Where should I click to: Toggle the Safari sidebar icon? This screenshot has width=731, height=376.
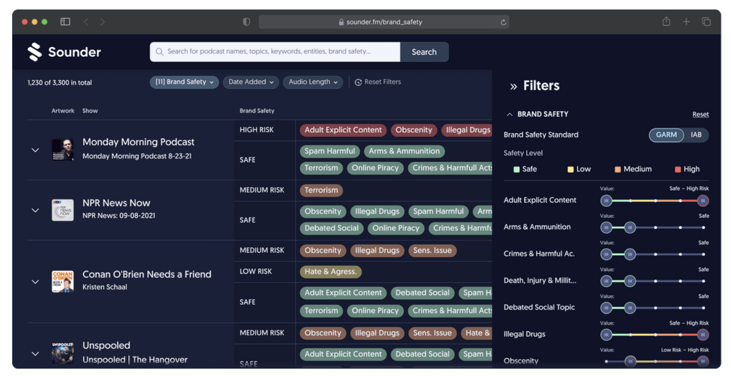pyautogui.click(x=65, y=22)
